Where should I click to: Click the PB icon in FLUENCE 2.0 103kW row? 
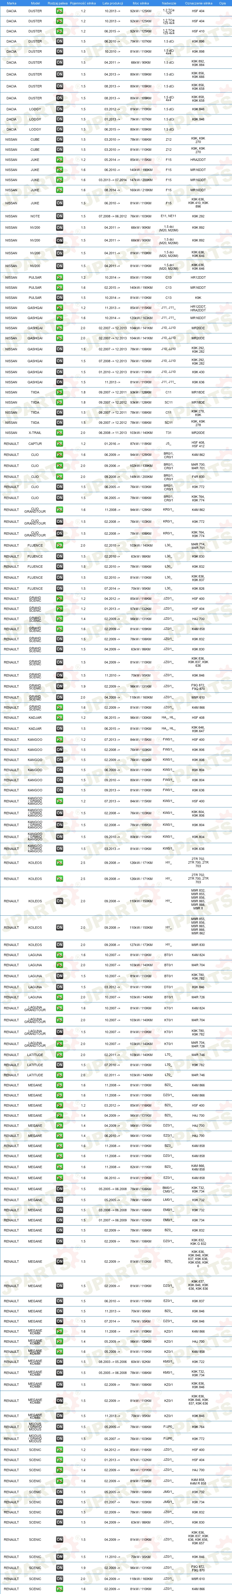pos(59,546)
